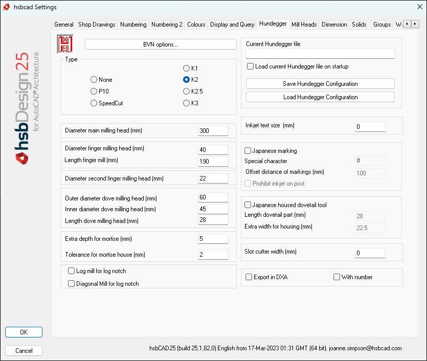
Task: Open BVN options dialog
Action: pos(161,44)
